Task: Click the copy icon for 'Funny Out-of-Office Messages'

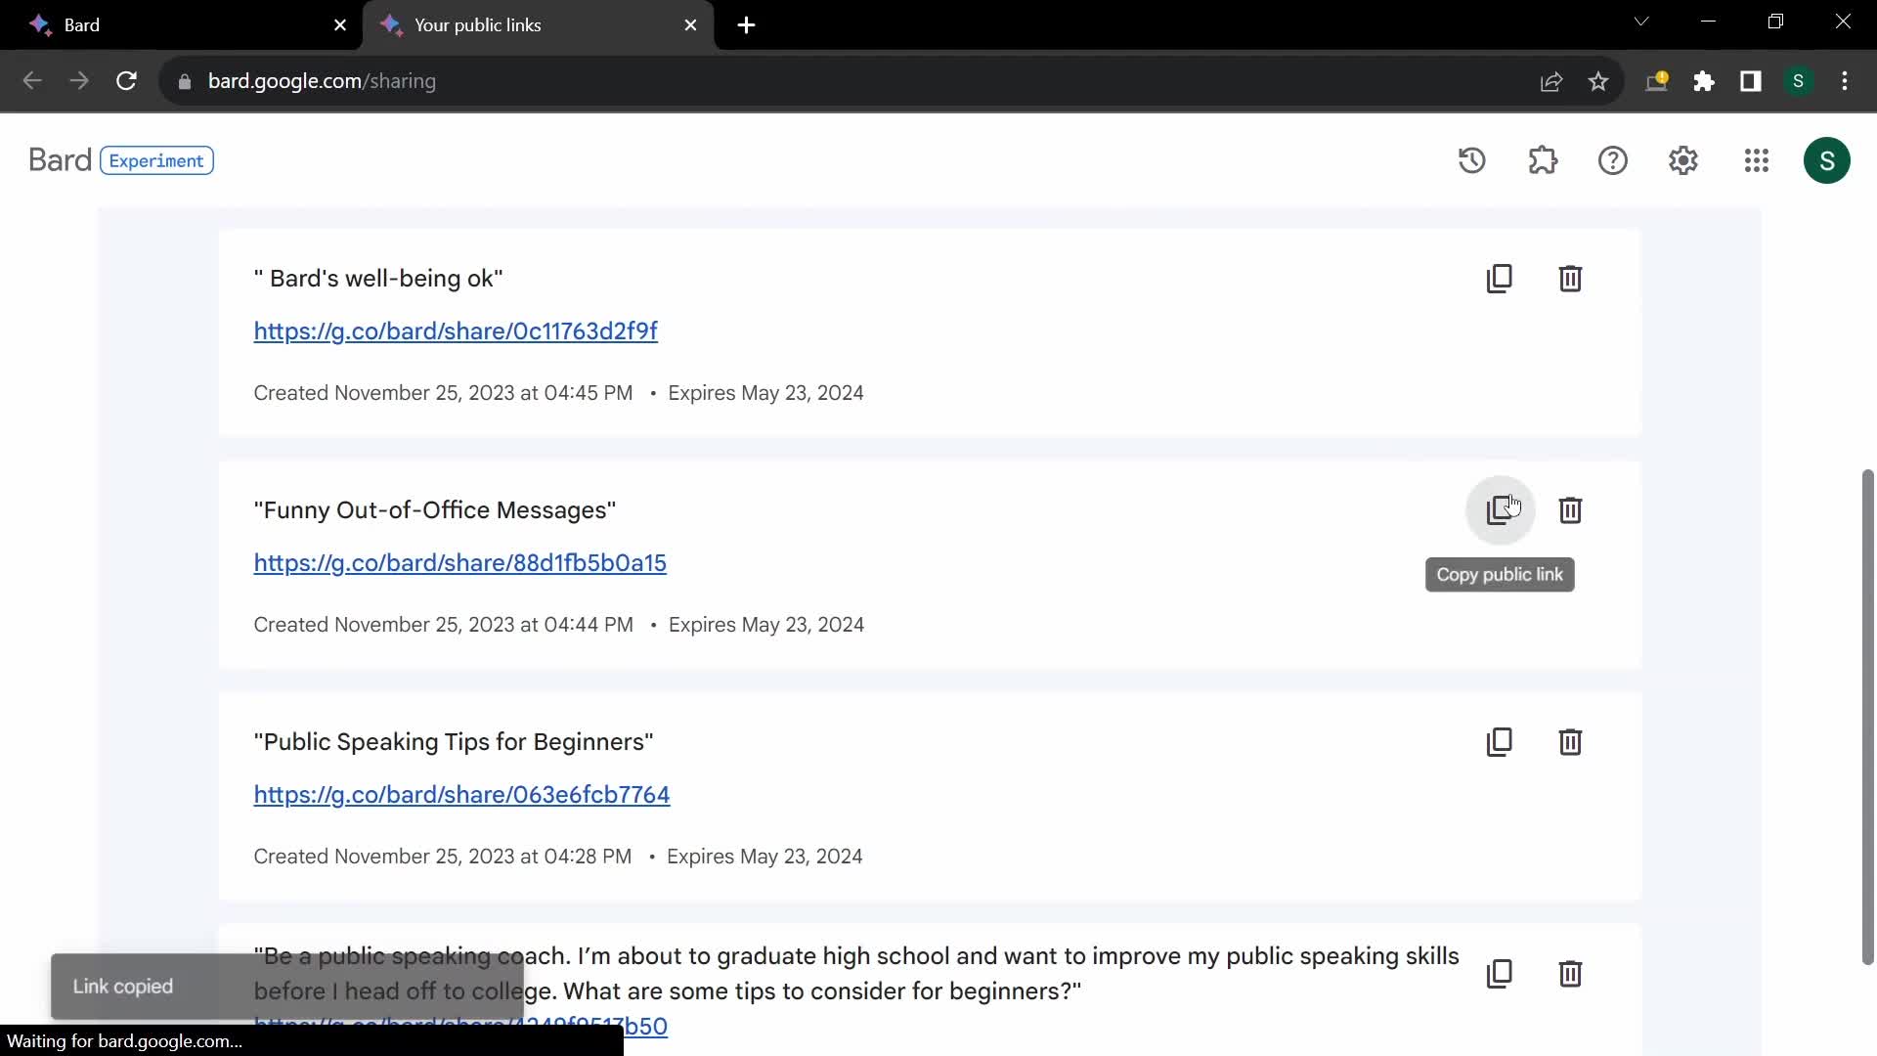Action: (1500, 509)
